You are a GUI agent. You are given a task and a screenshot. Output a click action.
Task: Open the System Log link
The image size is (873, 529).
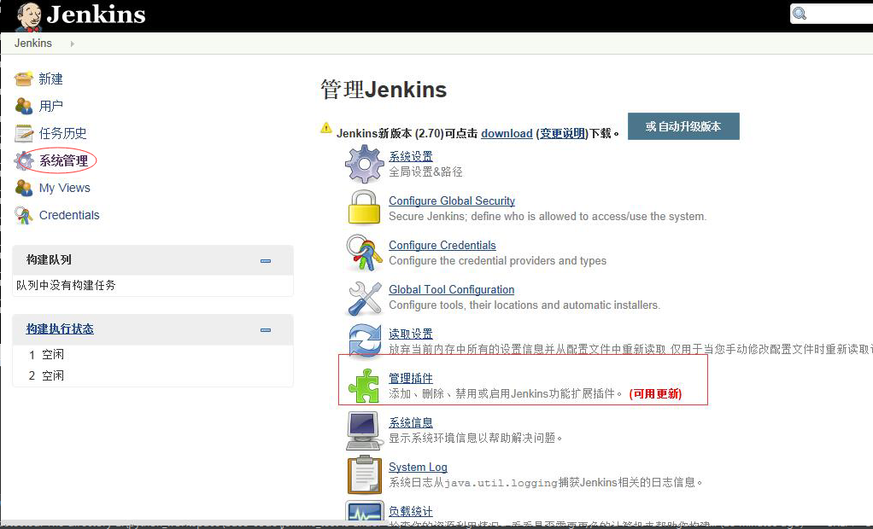(418, 468)
